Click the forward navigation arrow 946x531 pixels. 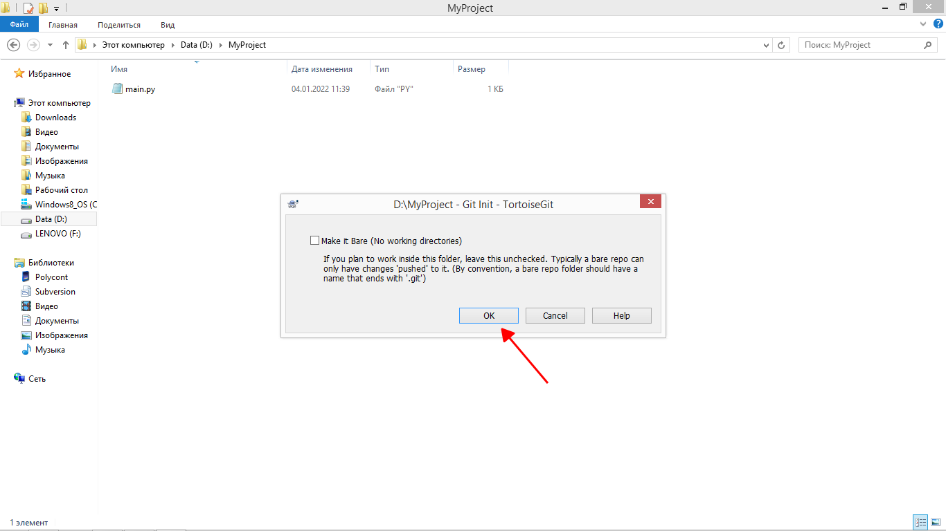point(33,45)
